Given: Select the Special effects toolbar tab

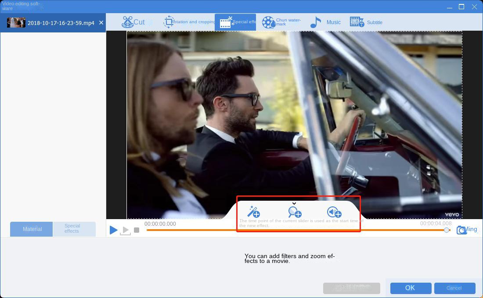Looking at the screenshot, I should [235, 22].
